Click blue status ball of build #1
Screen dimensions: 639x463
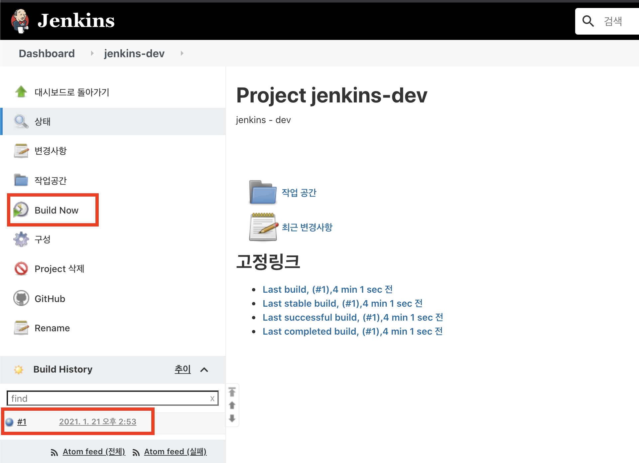pyautogui.click(x=9, y=422)
